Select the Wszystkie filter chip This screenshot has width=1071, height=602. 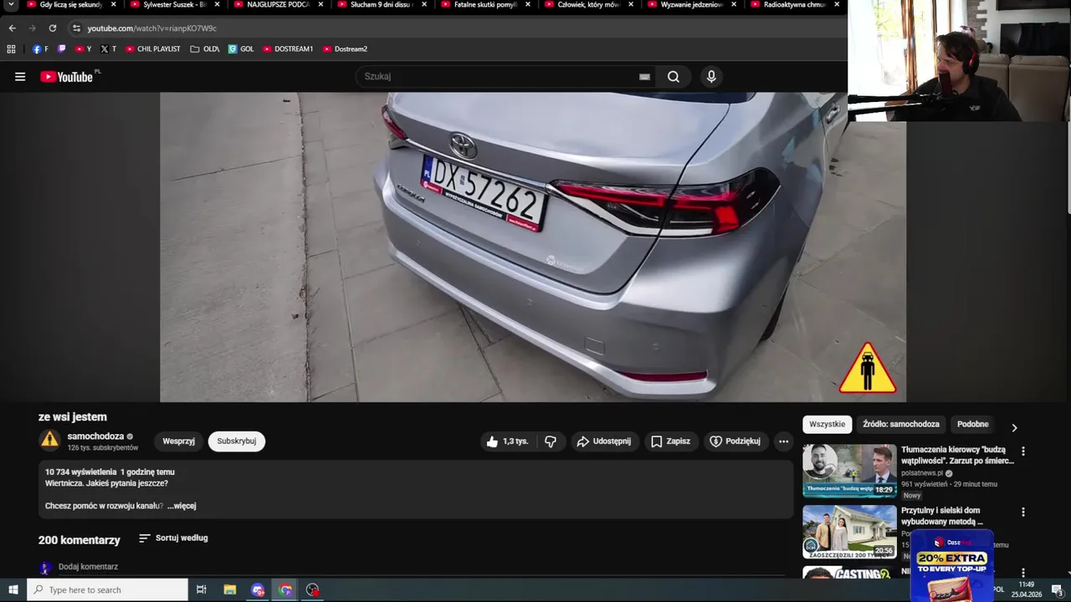pyautogui.click(x=828, y=425)
